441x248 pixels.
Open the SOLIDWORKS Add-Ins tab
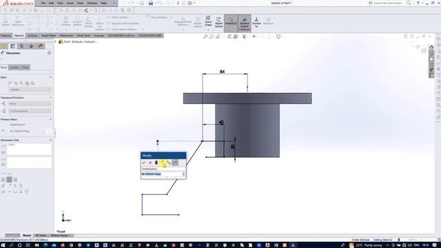click(x=121, y=36)
